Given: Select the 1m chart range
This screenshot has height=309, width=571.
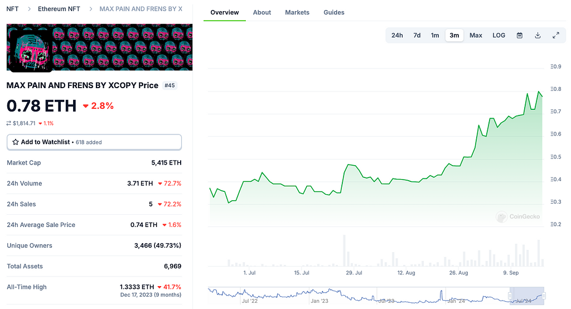Looking at the screenshot, I should [435, 35].
